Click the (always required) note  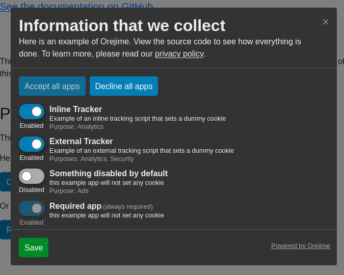coord(128,207)
